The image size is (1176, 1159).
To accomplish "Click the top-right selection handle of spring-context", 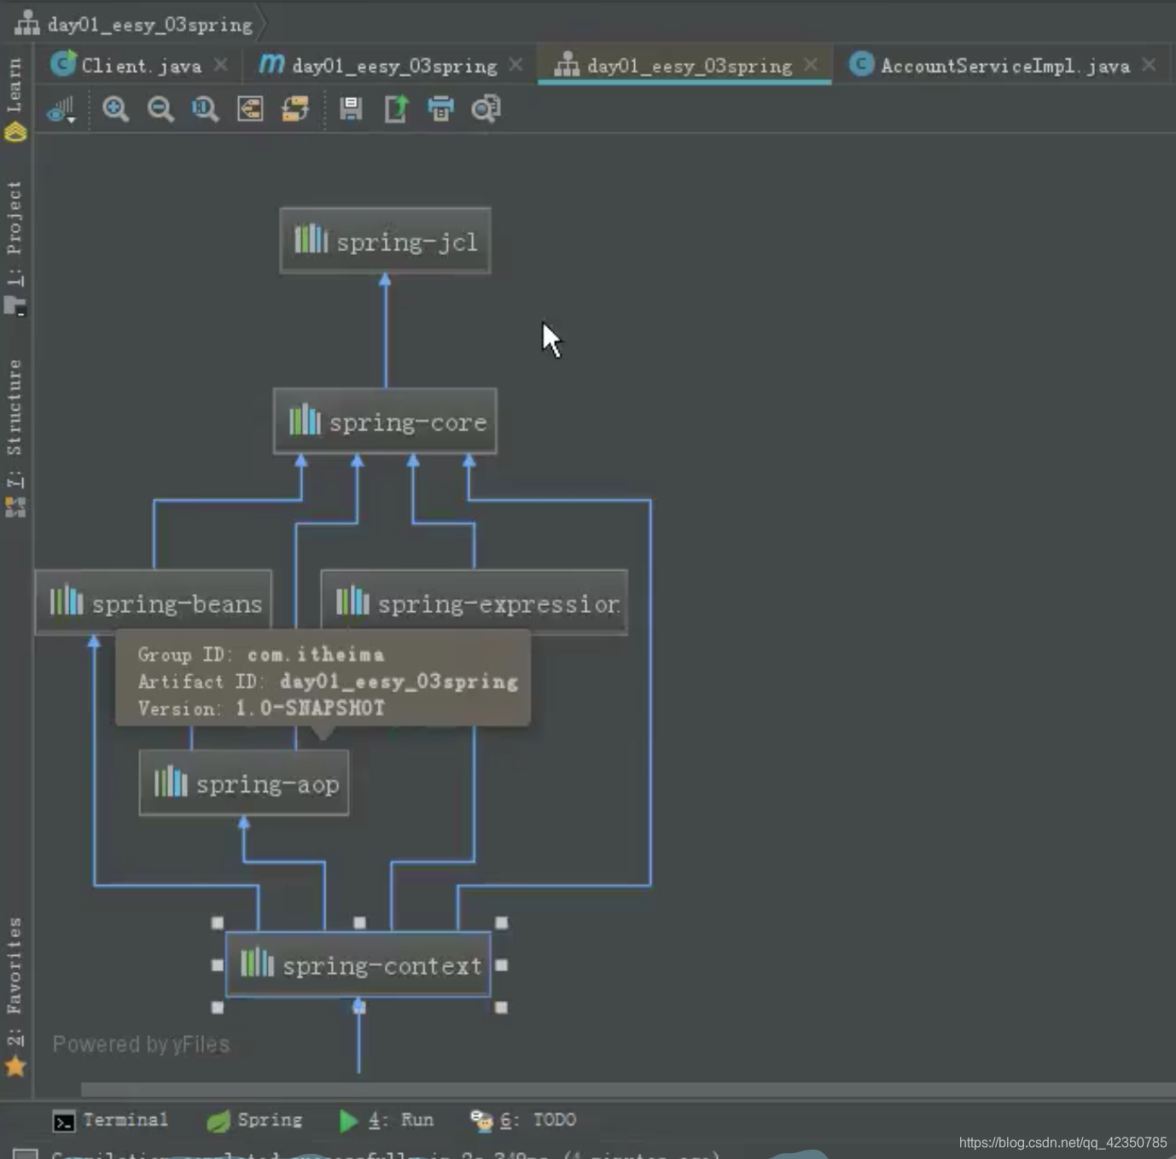I will 502,923.
